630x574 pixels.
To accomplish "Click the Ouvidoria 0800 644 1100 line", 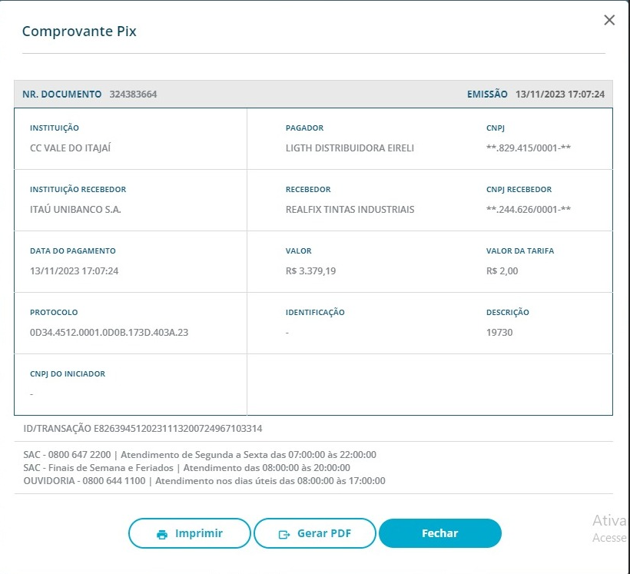I will 204,481.
